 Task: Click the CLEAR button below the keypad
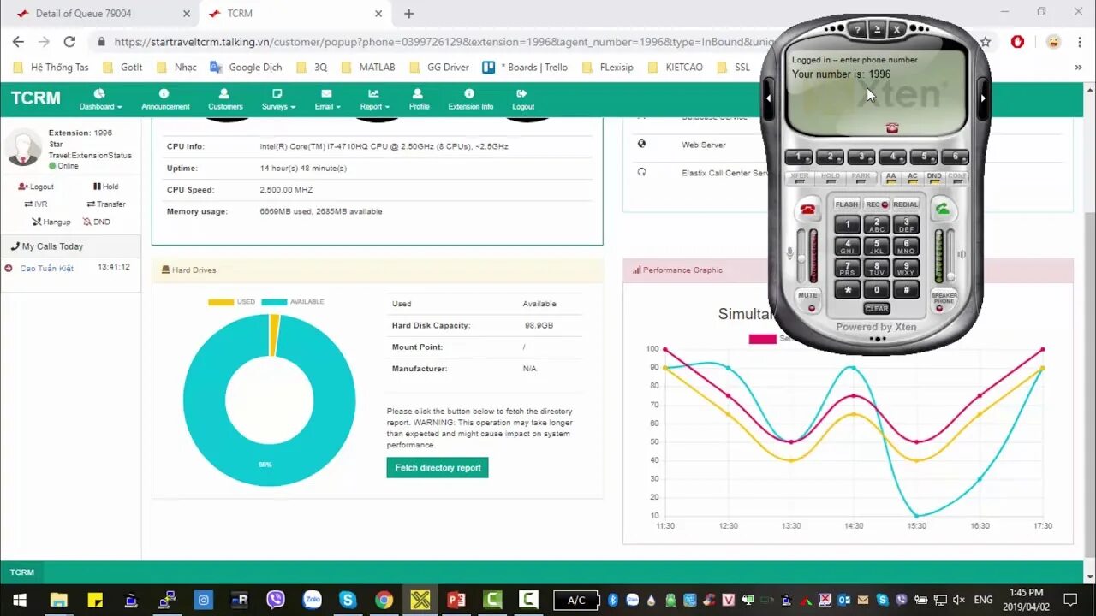point(877,308)
